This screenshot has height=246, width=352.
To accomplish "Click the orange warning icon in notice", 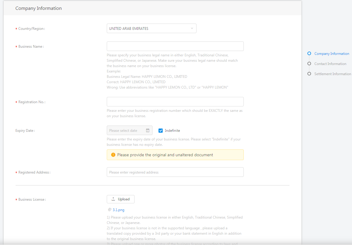I will (113, 155).
